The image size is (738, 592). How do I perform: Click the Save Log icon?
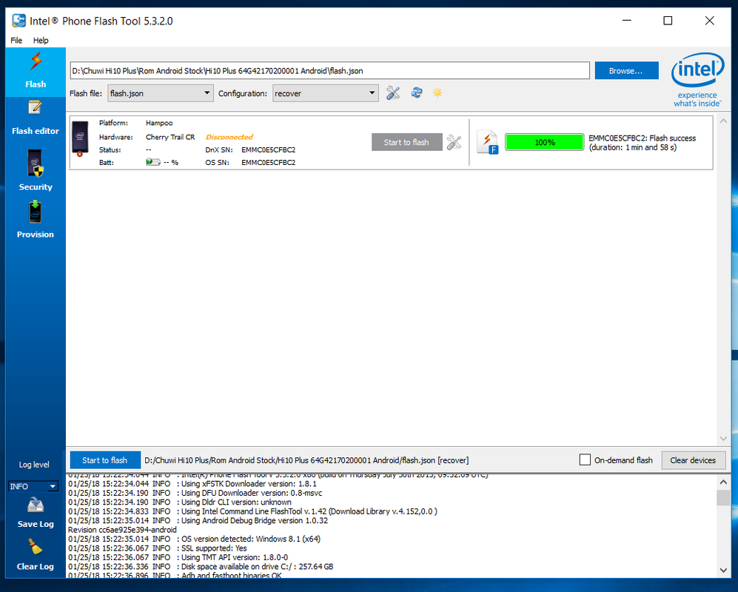click(36, 505)
